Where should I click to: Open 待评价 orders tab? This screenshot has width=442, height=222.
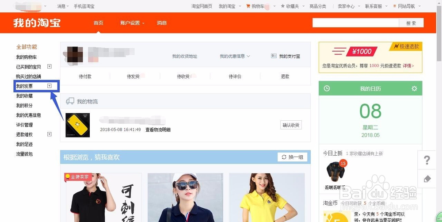point(235,77)
